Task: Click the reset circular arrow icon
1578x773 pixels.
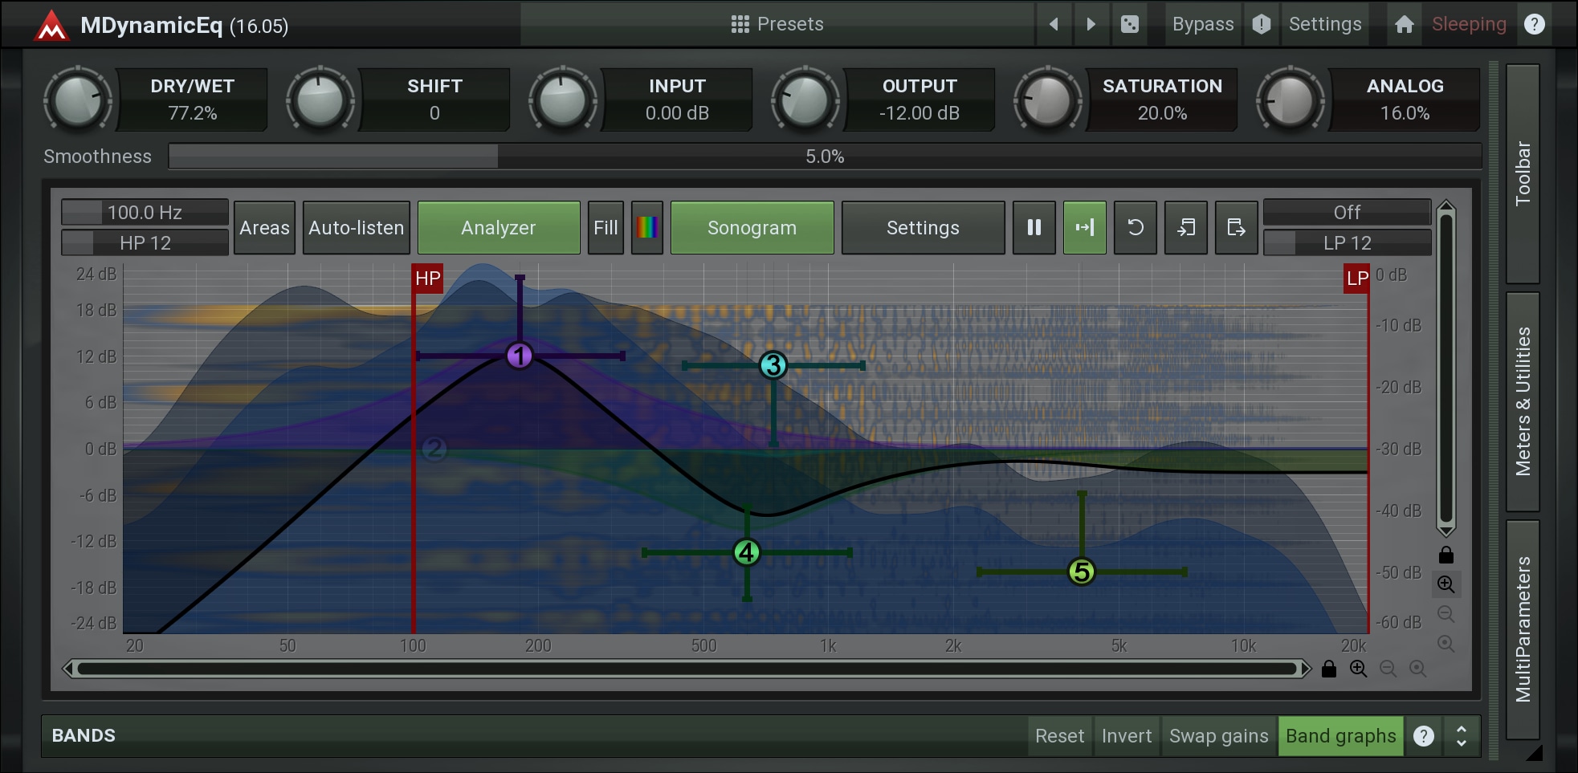Action: pos(1136,228)
